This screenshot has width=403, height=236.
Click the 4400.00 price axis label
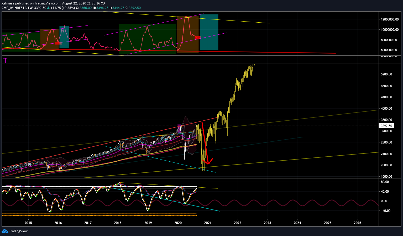386,97
